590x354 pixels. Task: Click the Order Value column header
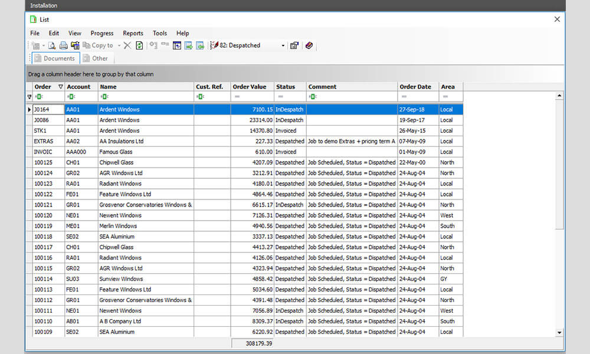(x=250, y=87)
